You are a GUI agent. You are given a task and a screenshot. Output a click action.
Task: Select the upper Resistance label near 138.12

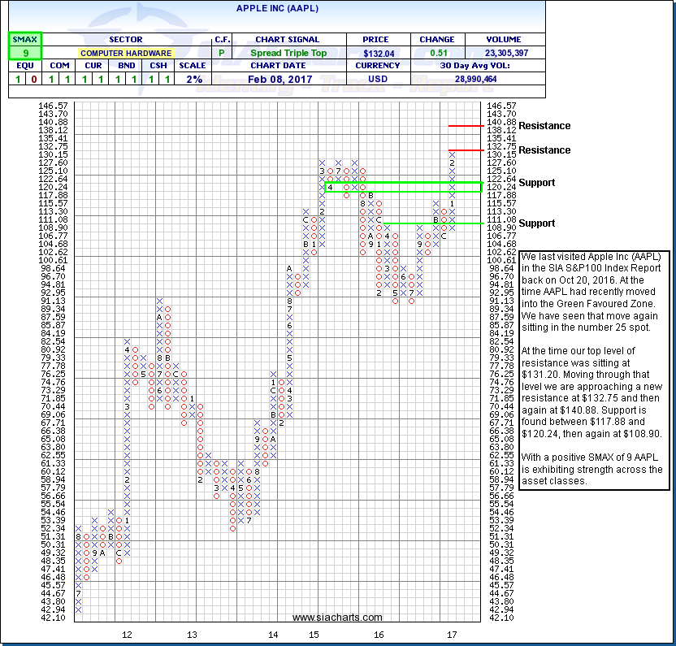pos(544,126)
